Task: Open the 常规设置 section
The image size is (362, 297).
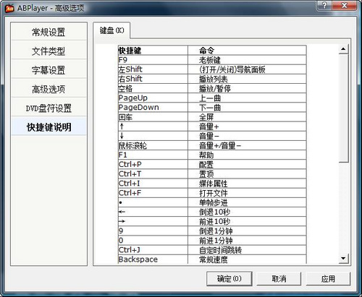Action: click(49, 32)
